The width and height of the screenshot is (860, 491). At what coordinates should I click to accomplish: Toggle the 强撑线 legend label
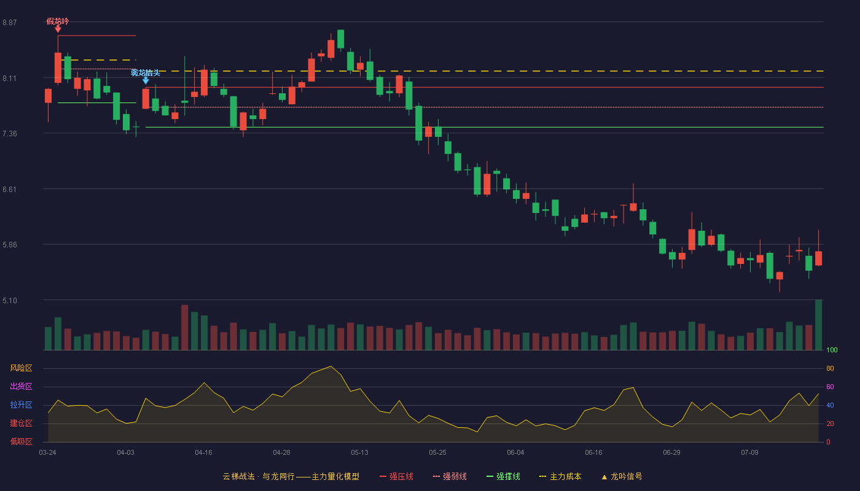point(508,476)
